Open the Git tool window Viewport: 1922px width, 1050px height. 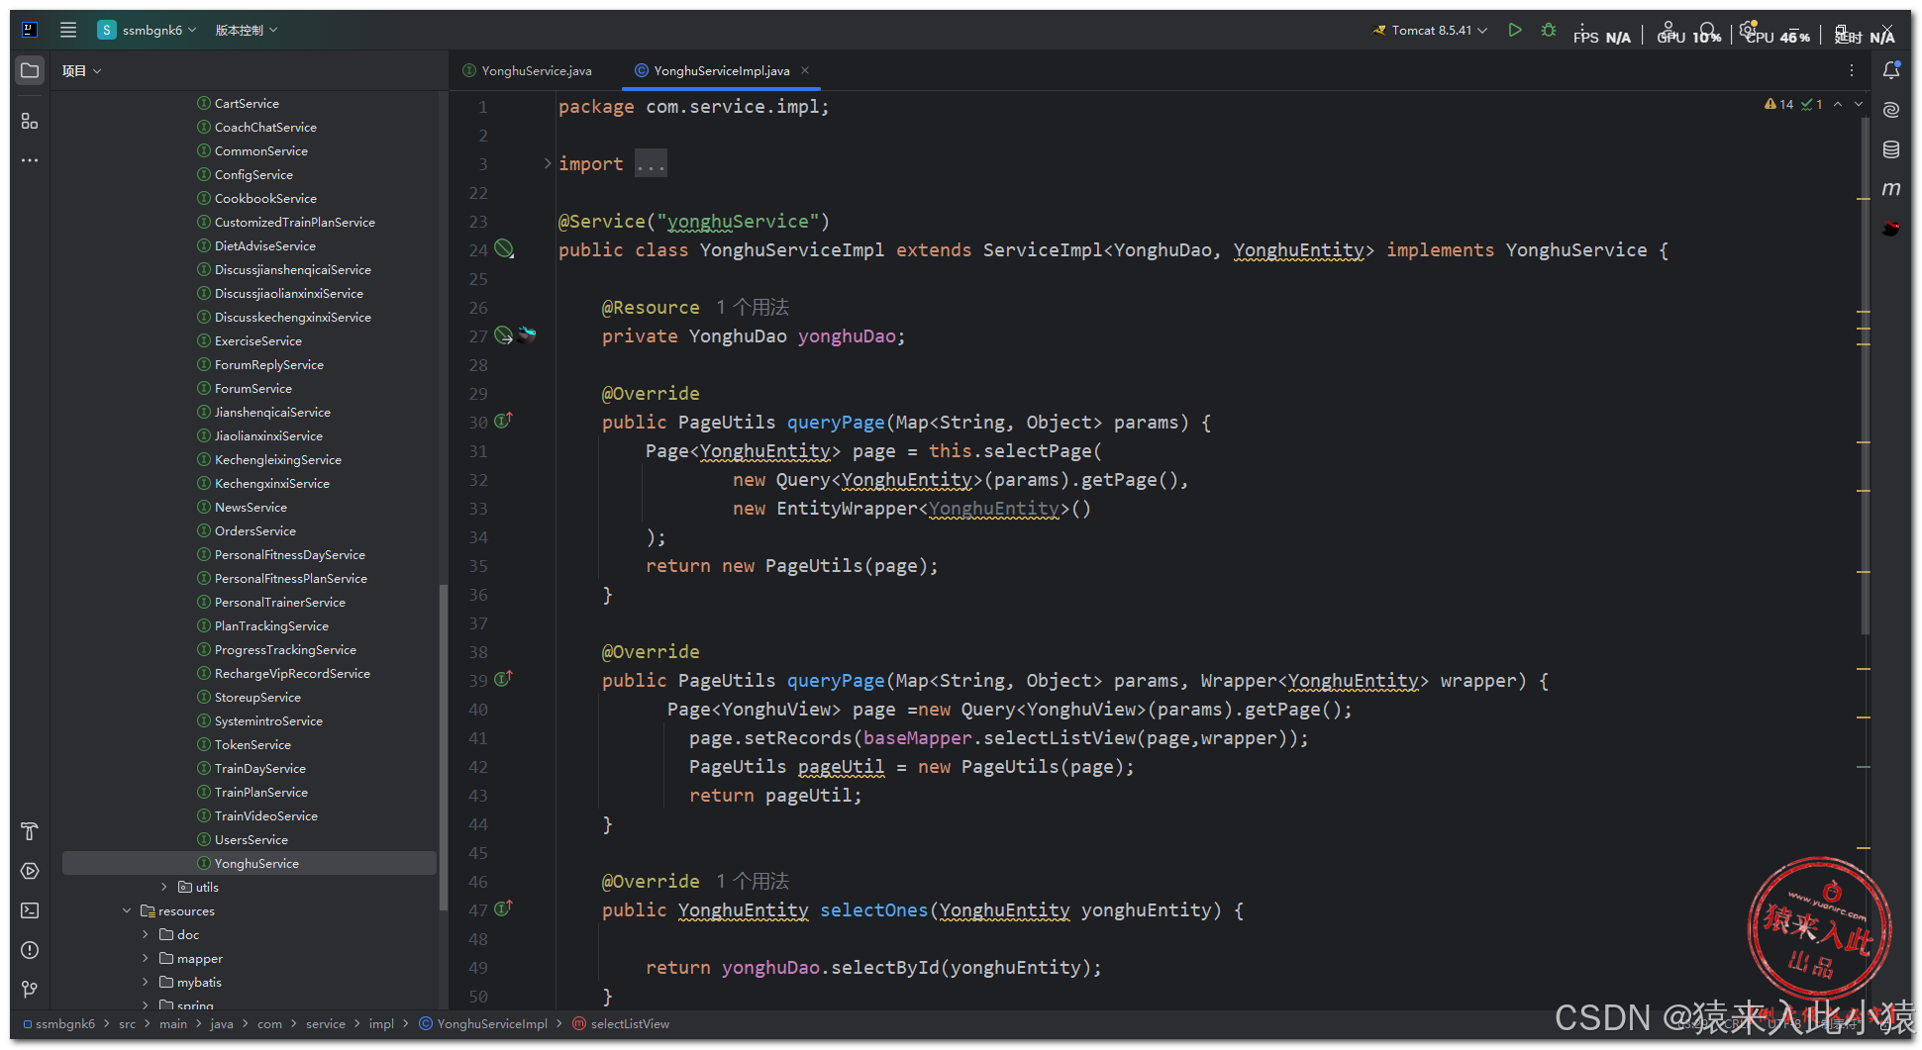coord(30,989)
